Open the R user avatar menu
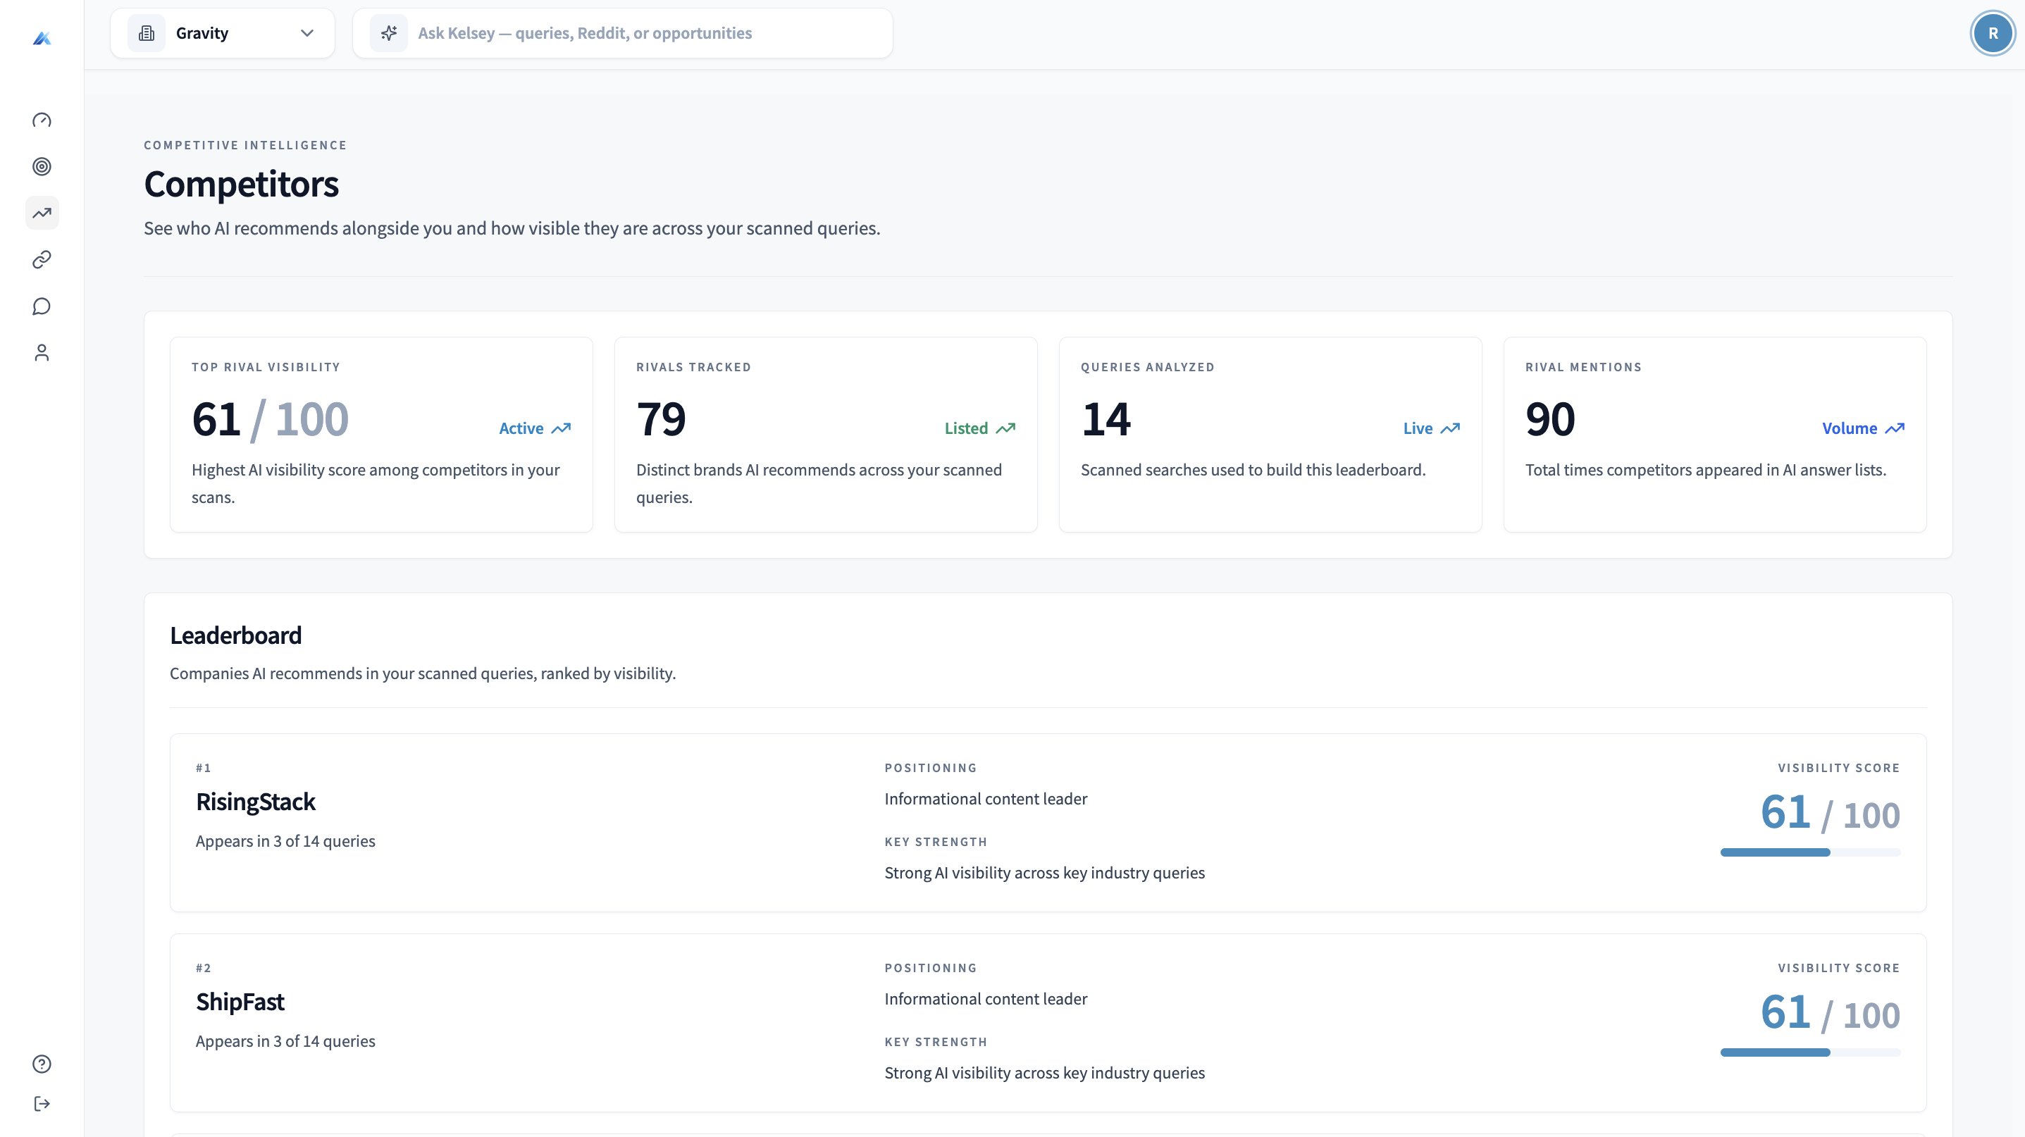 tap(1993, 33)
